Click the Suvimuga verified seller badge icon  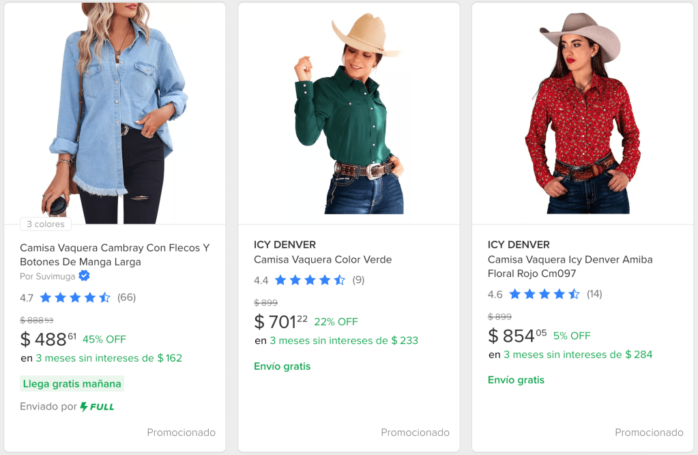pos(84,276)
